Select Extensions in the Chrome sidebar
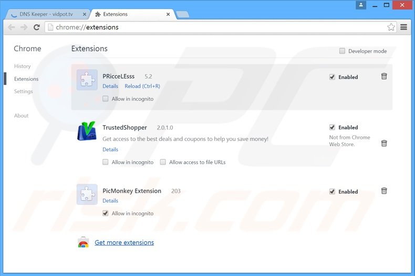This screenshot has width=415, height=276. click(26, 79)
